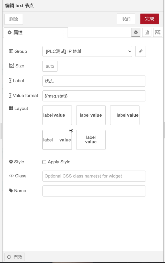Delete the node with 删除 button
The width and height of the screenshot is (165, 263).
pos(14,19)
